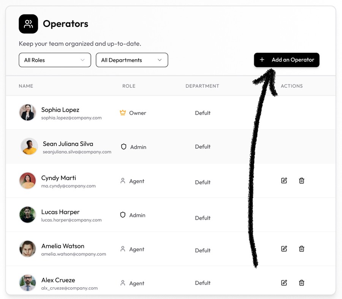The height and width of the screenshot is (299, 342).
Task: Click email sophia.lopez@company.com
Action: [71, 118]
